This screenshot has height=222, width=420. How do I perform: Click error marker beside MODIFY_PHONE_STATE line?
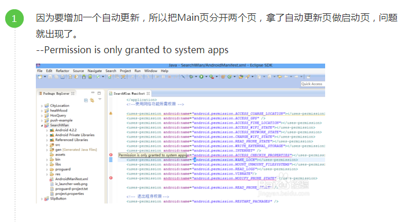(x=111, y=178)
